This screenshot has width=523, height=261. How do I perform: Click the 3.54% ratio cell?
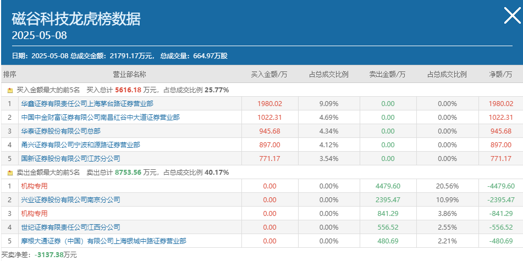329,158
